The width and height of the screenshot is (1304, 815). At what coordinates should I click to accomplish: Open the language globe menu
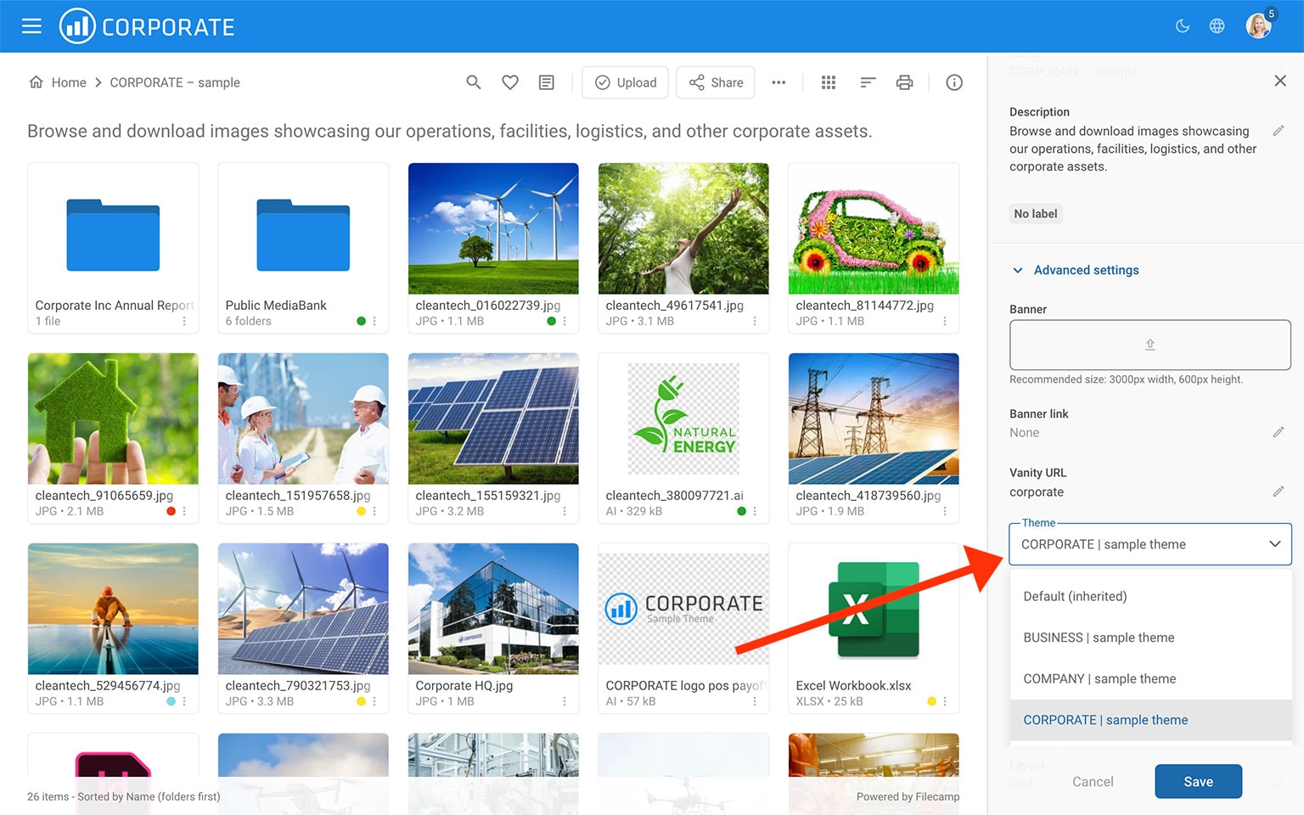coord(1217,26)
